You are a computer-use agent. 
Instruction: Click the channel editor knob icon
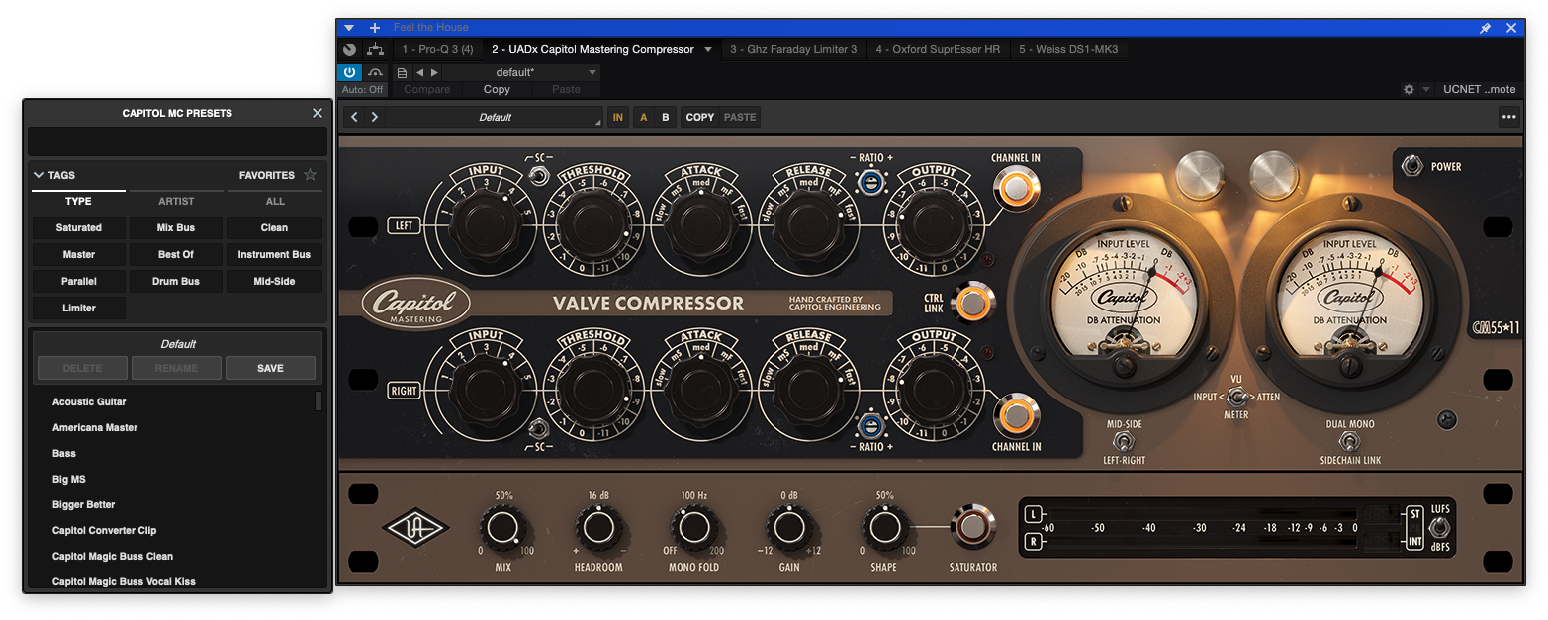pyautogui.click(x=350, y=49)
